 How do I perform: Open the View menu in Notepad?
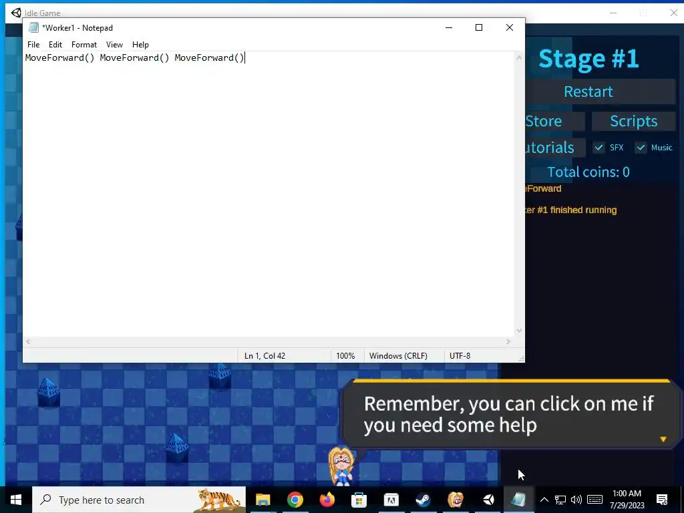pos(114,45)
